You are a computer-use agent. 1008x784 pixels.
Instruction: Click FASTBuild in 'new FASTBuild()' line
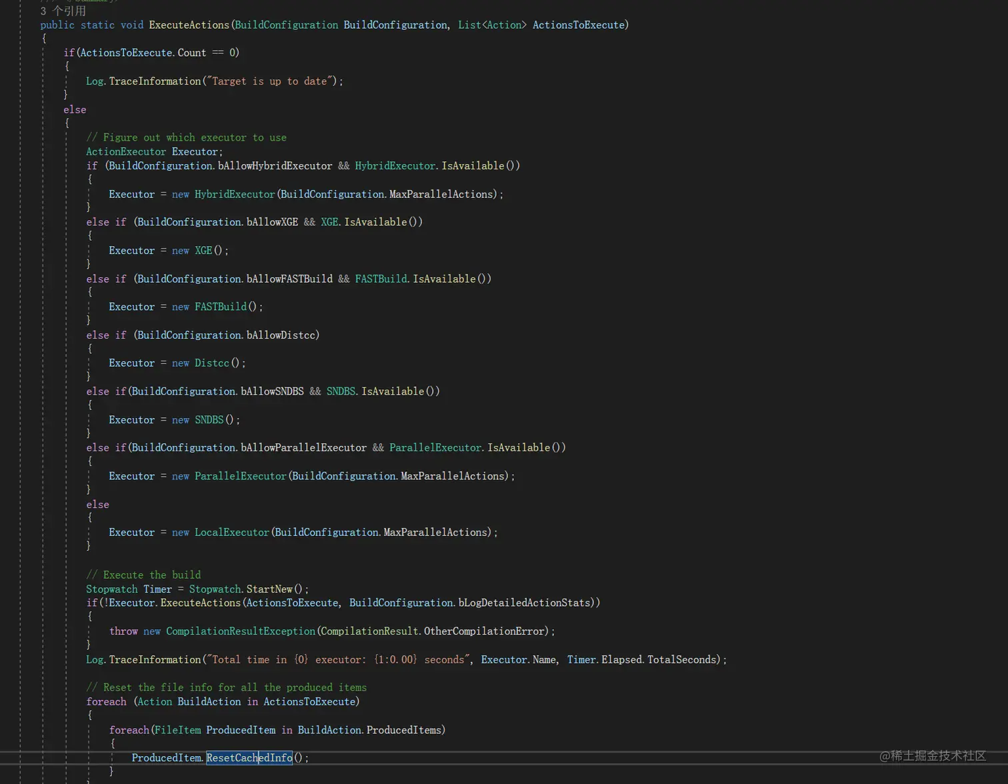pyautogui.click(x=221, y=307)
